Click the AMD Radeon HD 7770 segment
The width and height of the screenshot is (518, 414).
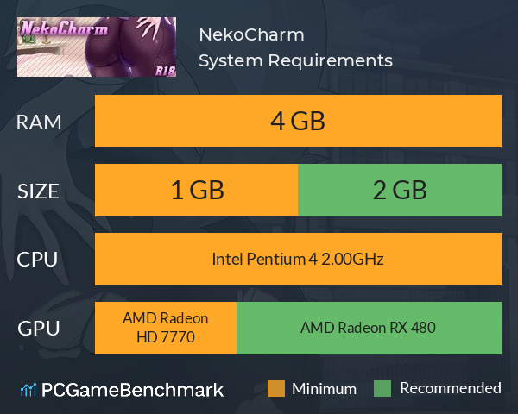[x=166, y=328]
